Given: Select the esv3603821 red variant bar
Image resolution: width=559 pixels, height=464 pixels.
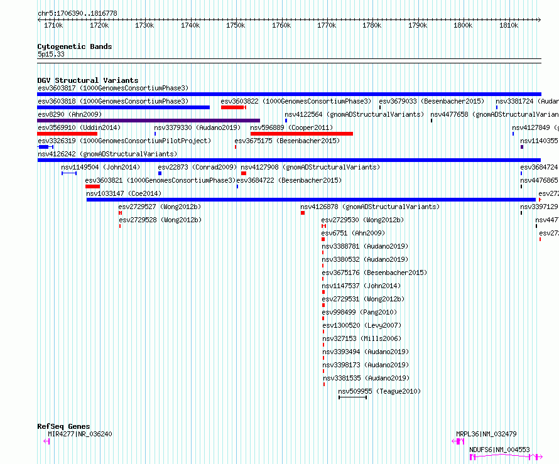Looking at the screenshot, I should [x=93, y=186].
